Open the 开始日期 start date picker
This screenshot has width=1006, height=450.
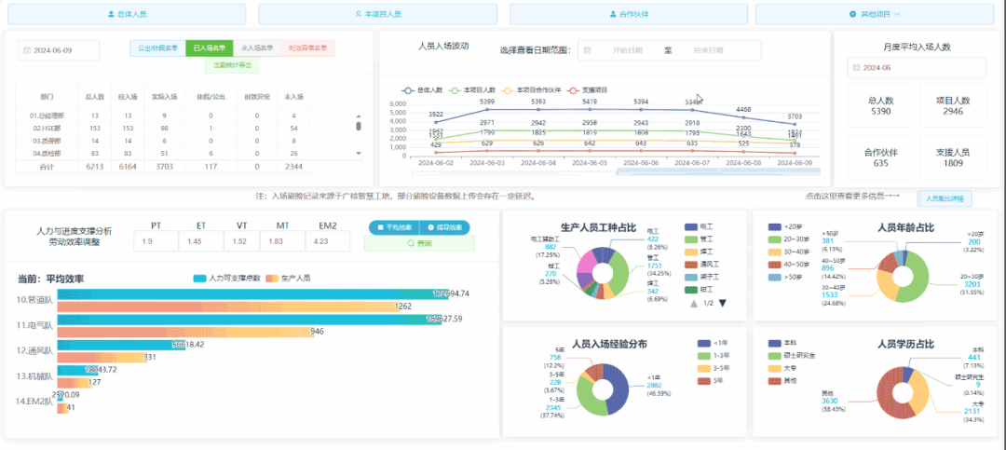[626, 50]
